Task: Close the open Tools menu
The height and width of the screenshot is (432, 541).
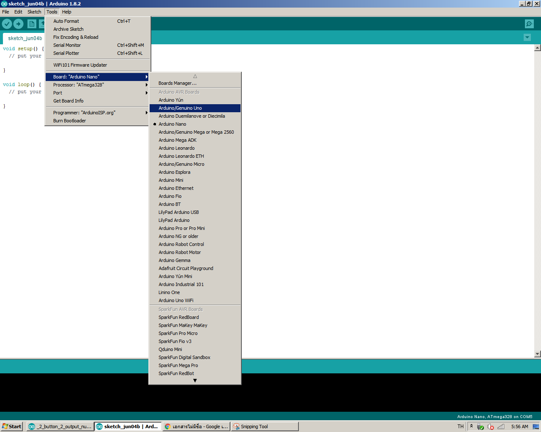Action: pyautogui.click(x=52, y=12)
